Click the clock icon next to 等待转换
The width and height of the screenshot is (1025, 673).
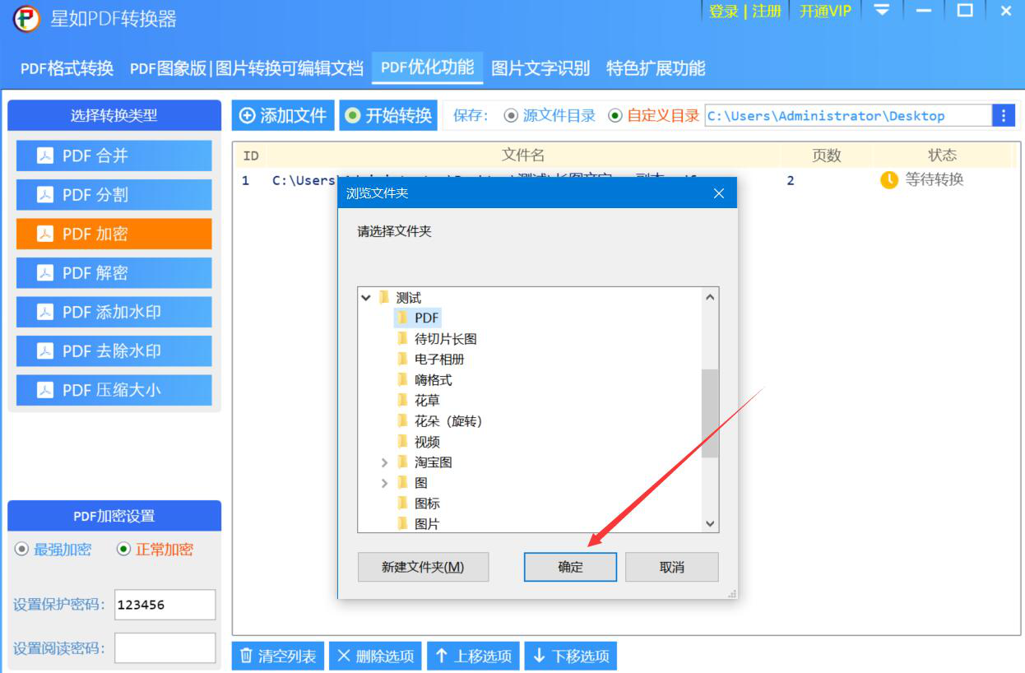(889, 179)
